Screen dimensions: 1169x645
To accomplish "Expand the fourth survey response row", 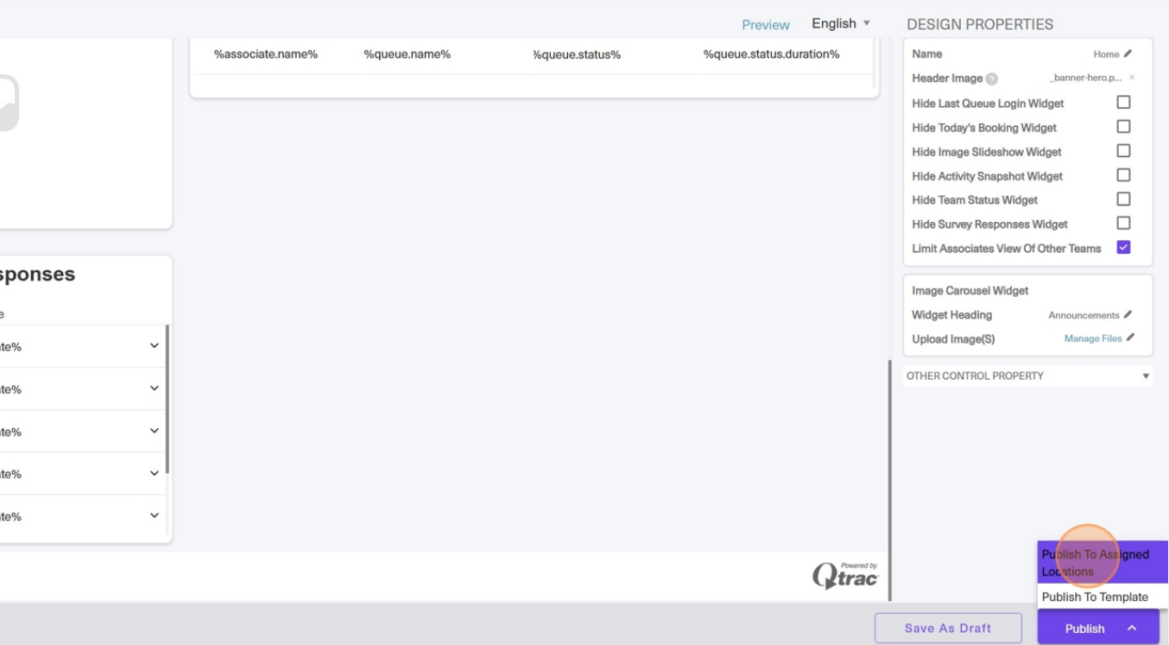I will [154, 473].
